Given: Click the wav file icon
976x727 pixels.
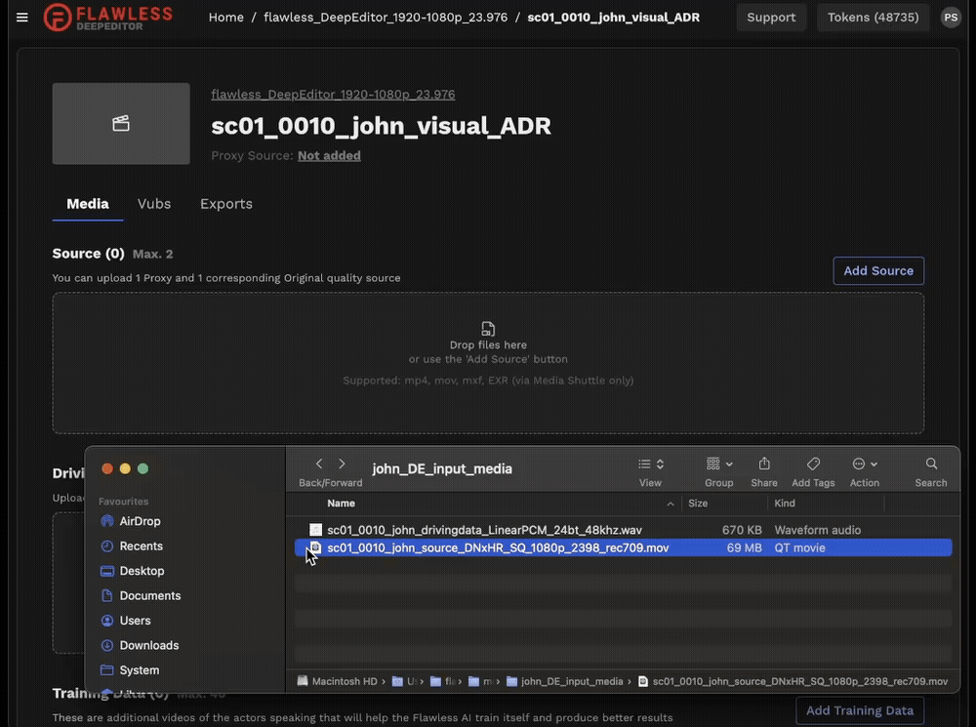Looking at the screenshot, I should [x=315, y=530].
